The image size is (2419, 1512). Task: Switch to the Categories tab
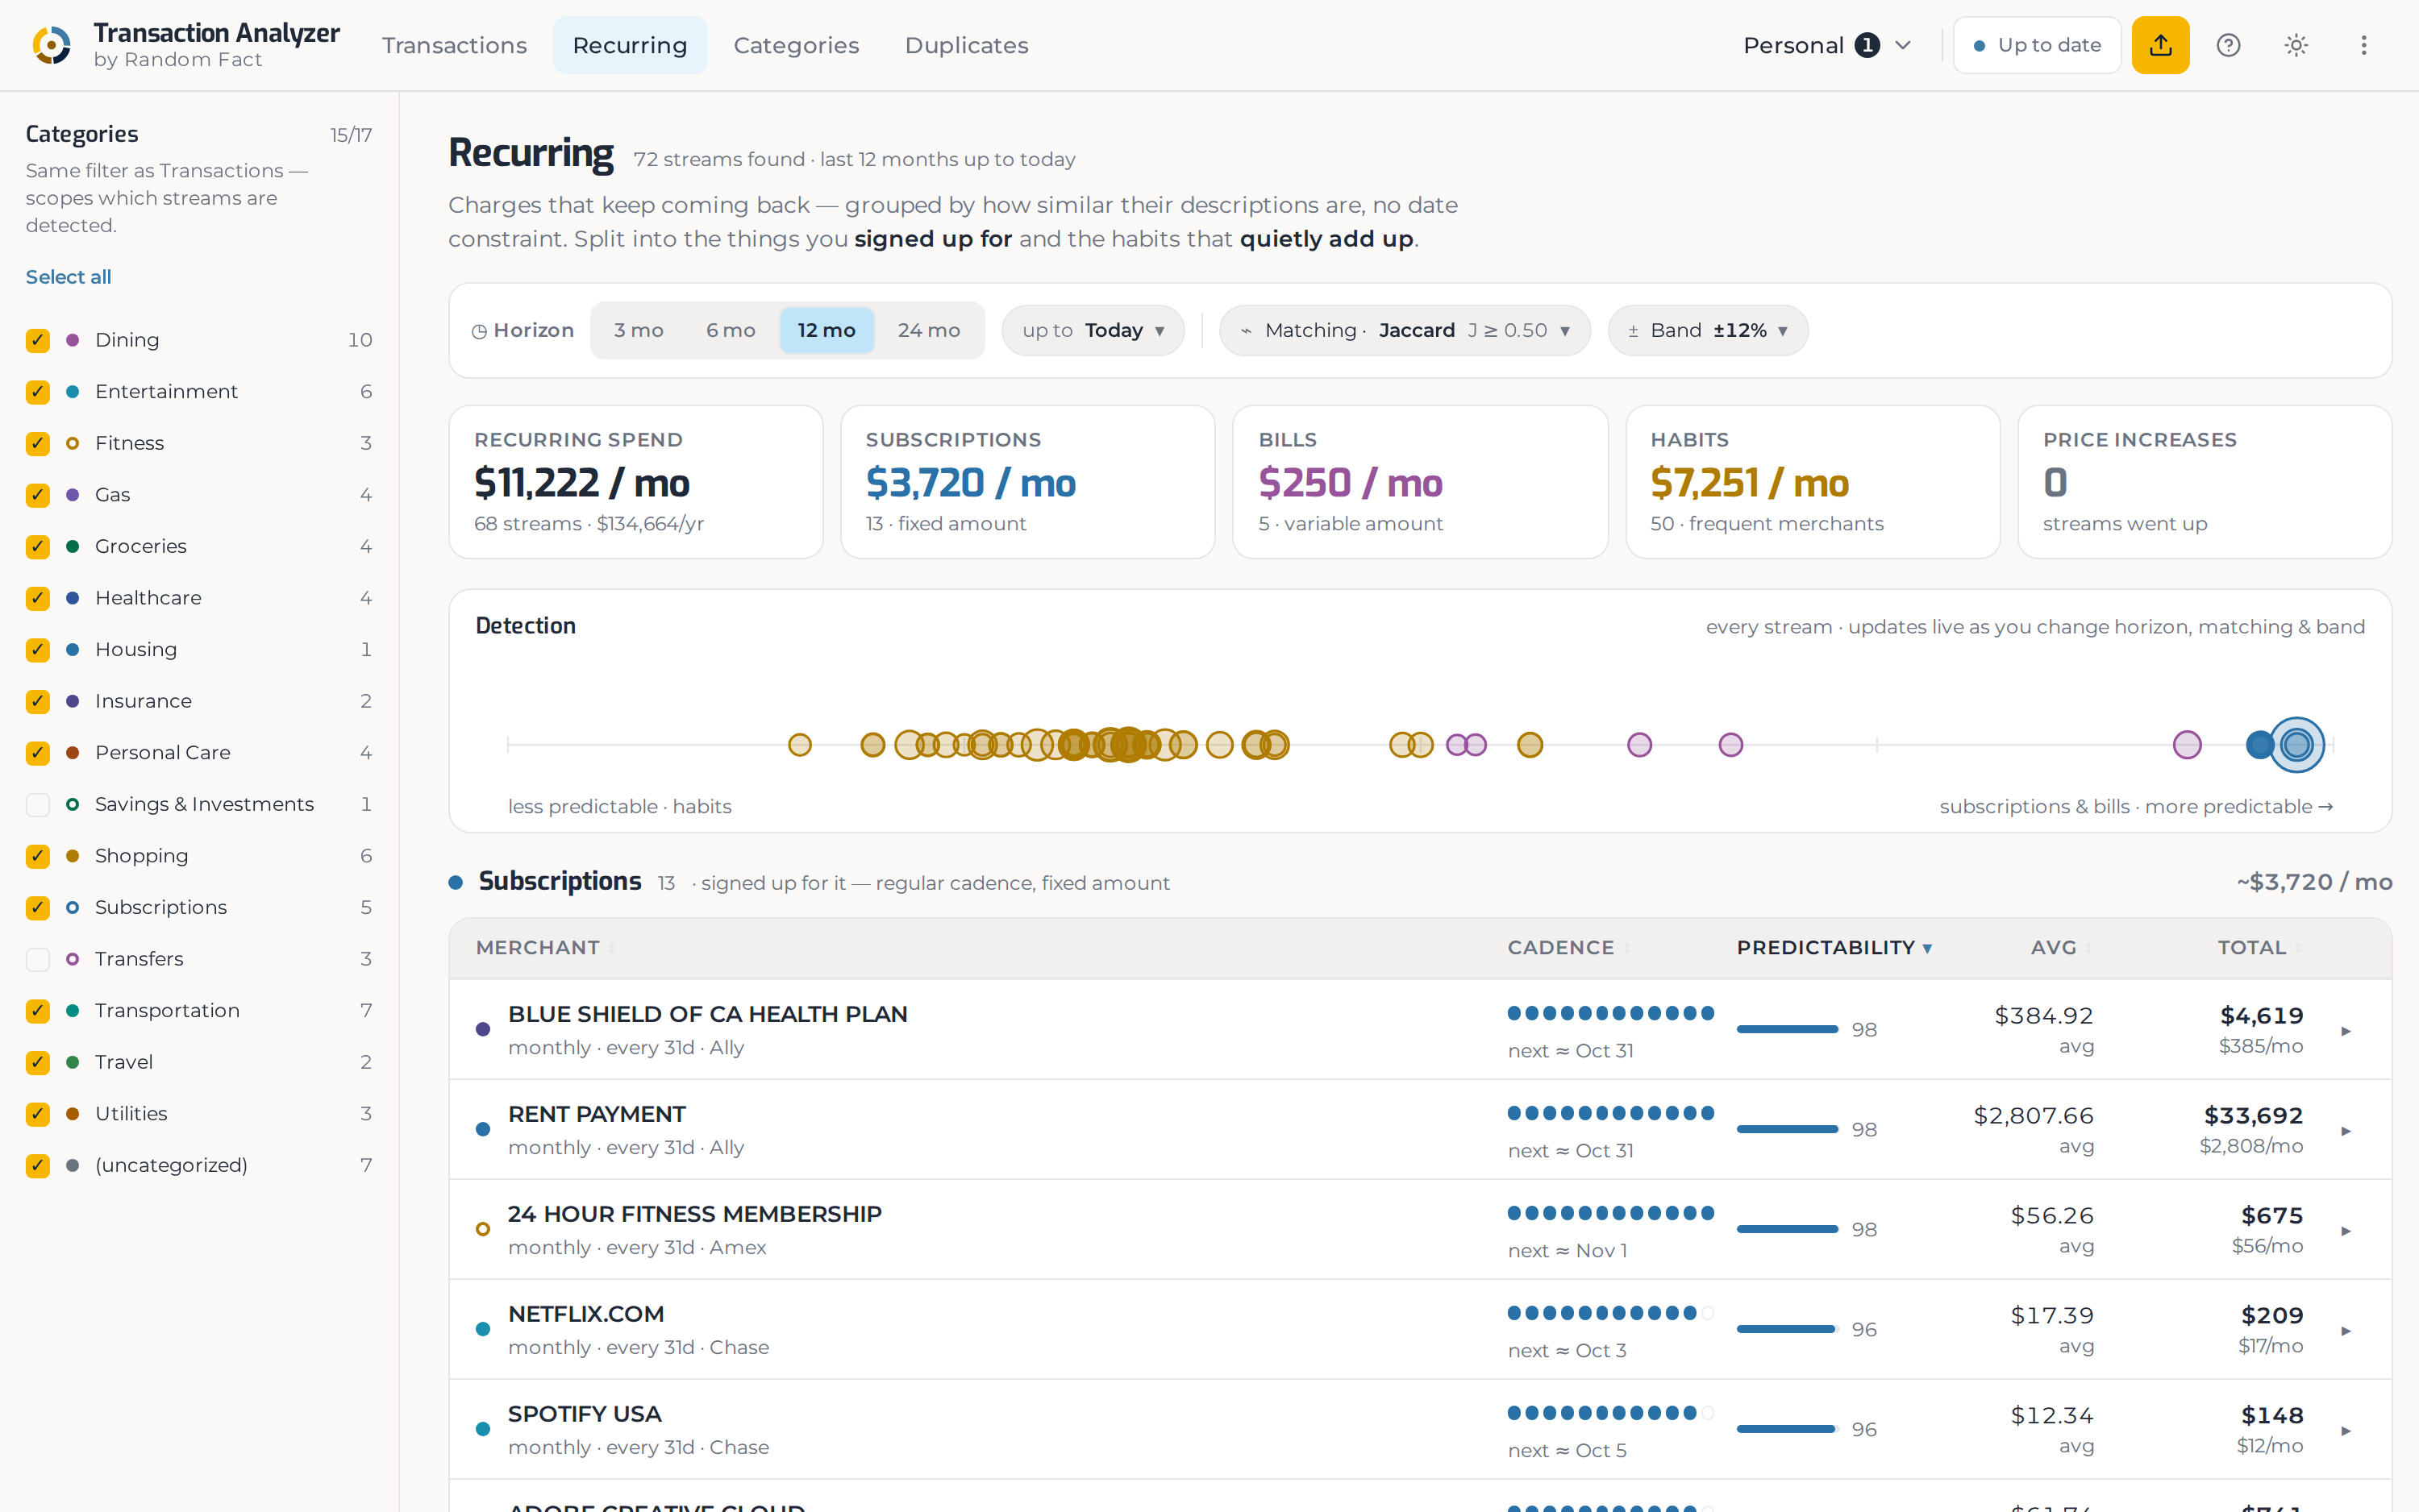pyautogui.click(x=795, y=45)
